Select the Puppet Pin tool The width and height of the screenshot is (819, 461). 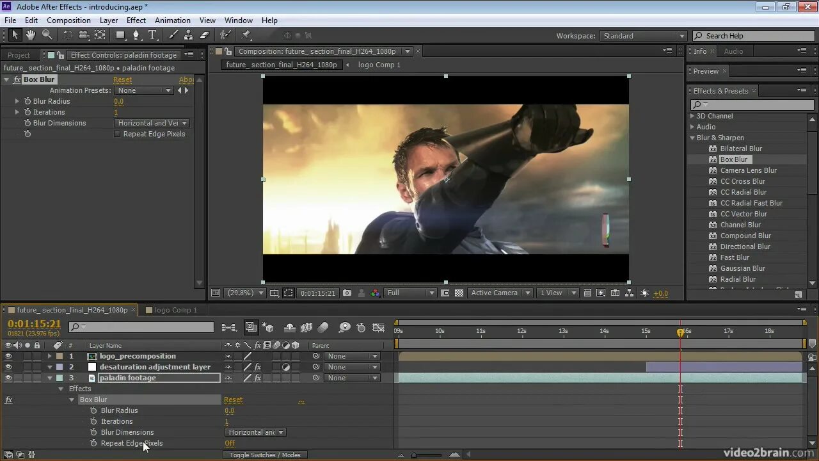(246, 35)
